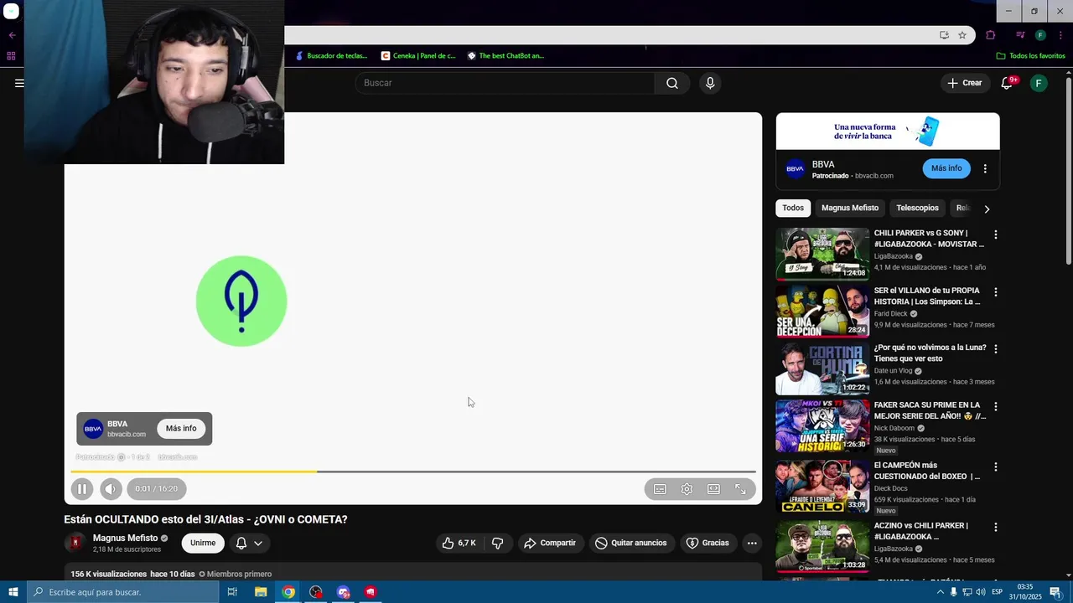This screenshot has width=1073, height=603.
Task: Open Chrome extensions puzzle icon
Action: [x=991, y=35]
